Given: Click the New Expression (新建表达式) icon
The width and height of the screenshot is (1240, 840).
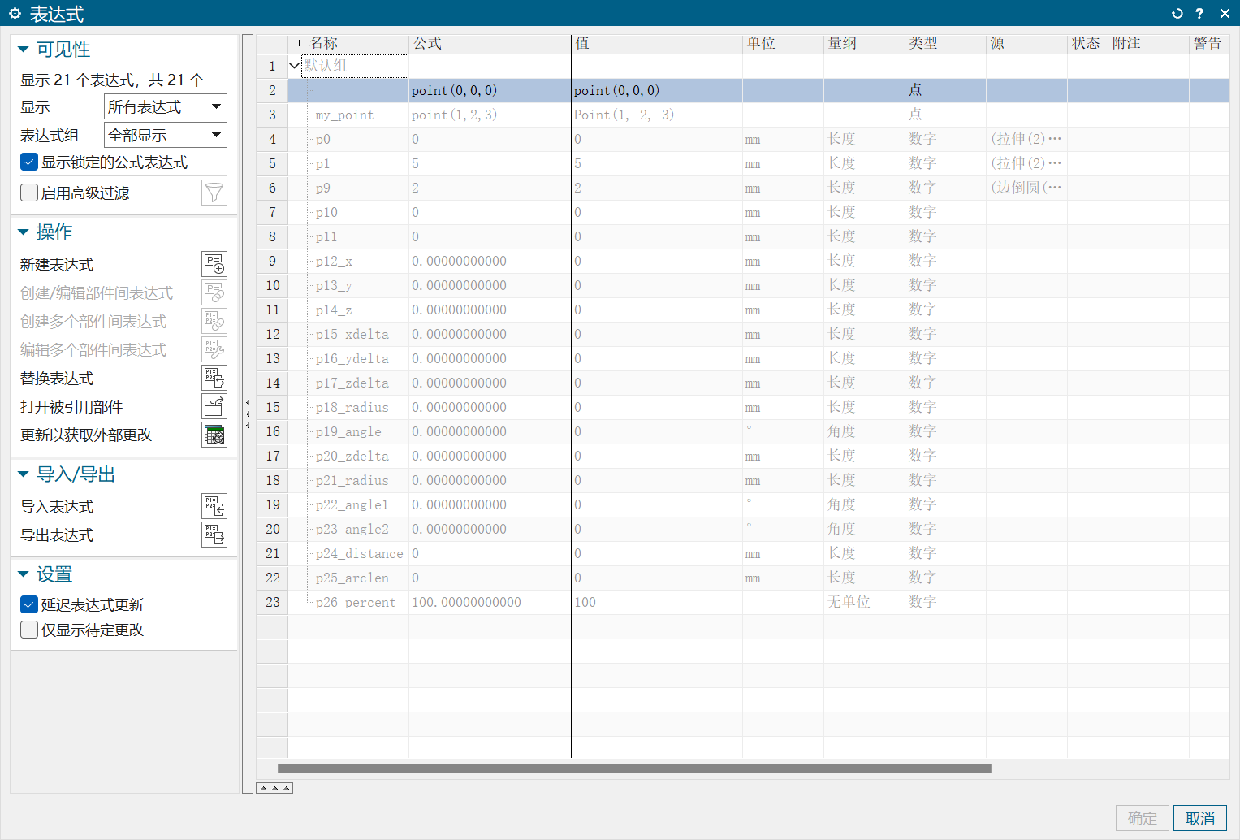Looking at the screenshot, I should tap(214, 264).
